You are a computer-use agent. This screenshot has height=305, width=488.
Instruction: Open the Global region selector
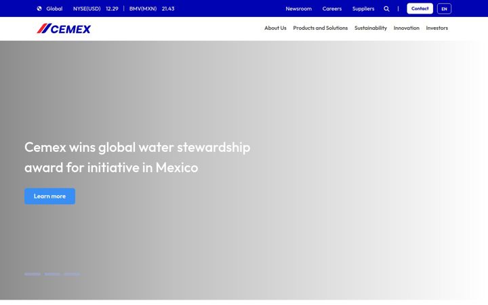(54, 9)
